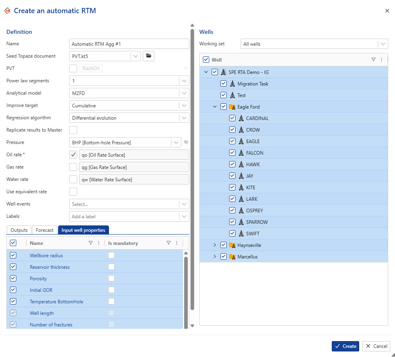The height and width of the screenshot is (357, 395).
Task: Open the Working set dropdown
Action: click(383, 44)
